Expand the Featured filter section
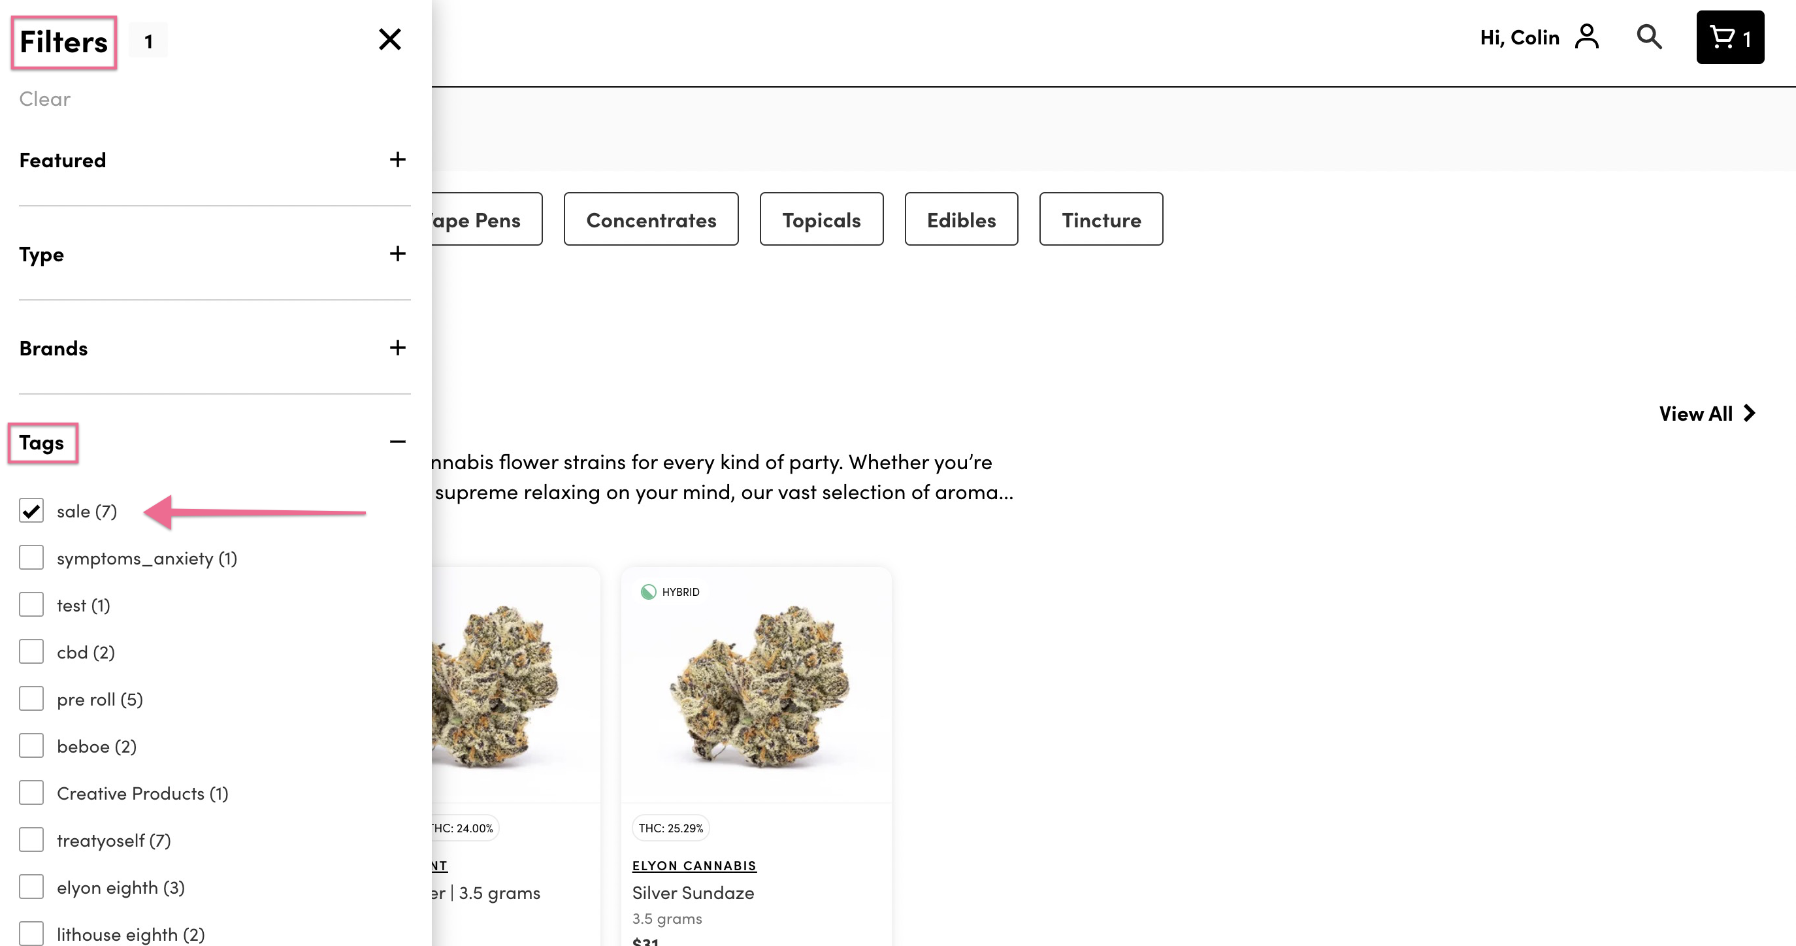The width and height of the screenshot is (1796, 946). [x=397, y=159]
